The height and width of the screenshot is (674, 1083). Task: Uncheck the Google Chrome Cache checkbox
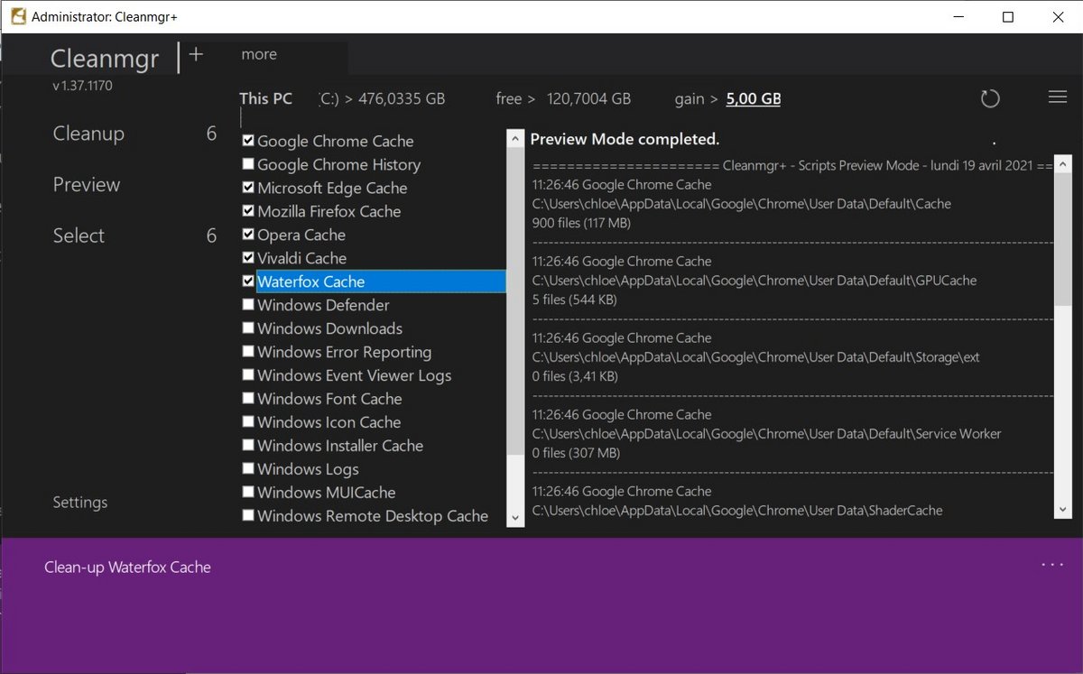248,141
